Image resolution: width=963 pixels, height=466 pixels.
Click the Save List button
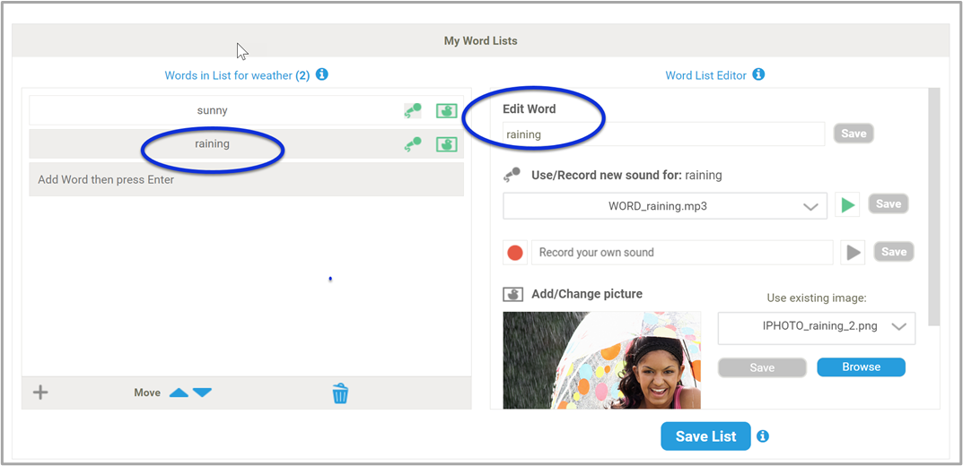pyautogui.click(x=705, y=436)
